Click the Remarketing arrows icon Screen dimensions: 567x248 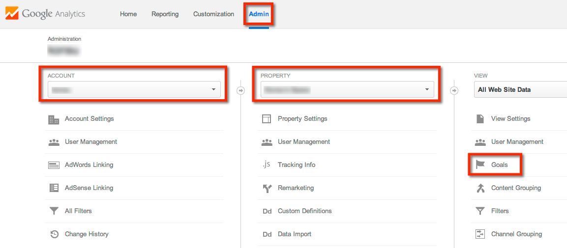point(267,188)
